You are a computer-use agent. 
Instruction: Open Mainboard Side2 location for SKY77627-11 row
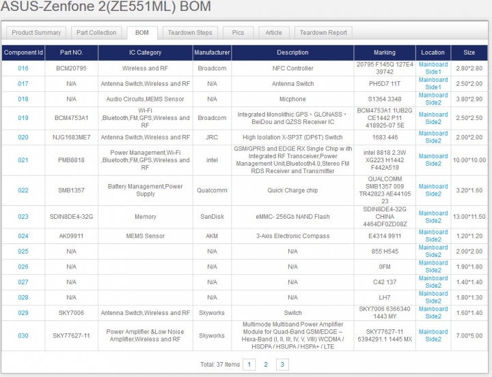point(433,335)
